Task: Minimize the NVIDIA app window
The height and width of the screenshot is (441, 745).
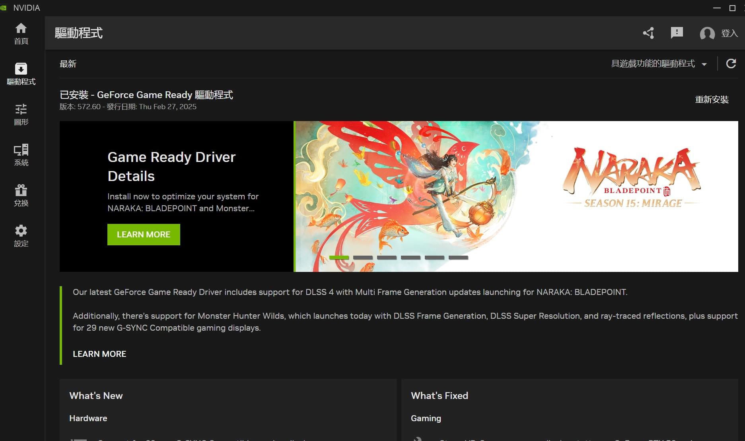Action: click(x=717, y=8)
